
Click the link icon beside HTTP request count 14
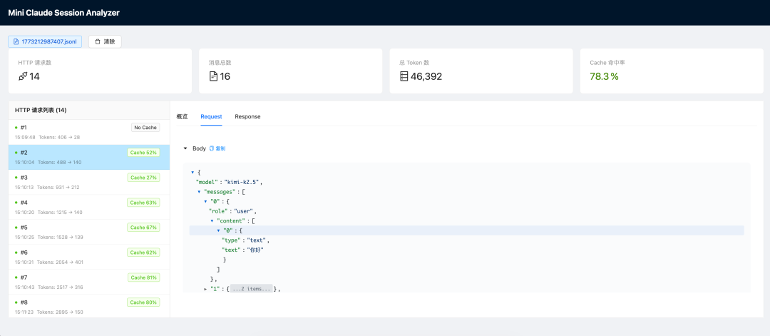click(x=23, y=76)
